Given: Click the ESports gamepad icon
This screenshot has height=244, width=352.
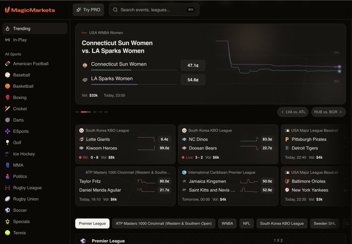Looking at the screenshot, I should point(7,131).
